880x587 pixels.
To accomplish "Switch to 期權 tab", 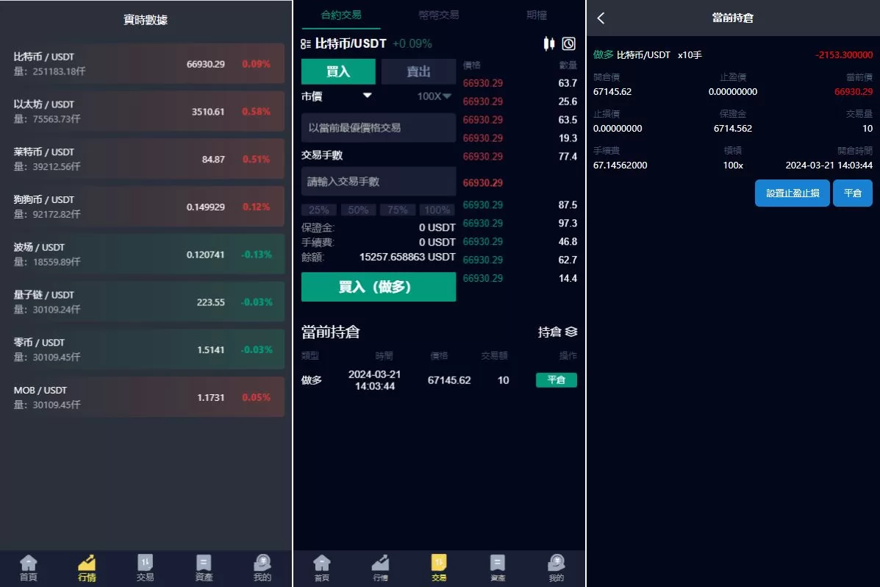I will (x=537, y=15).
